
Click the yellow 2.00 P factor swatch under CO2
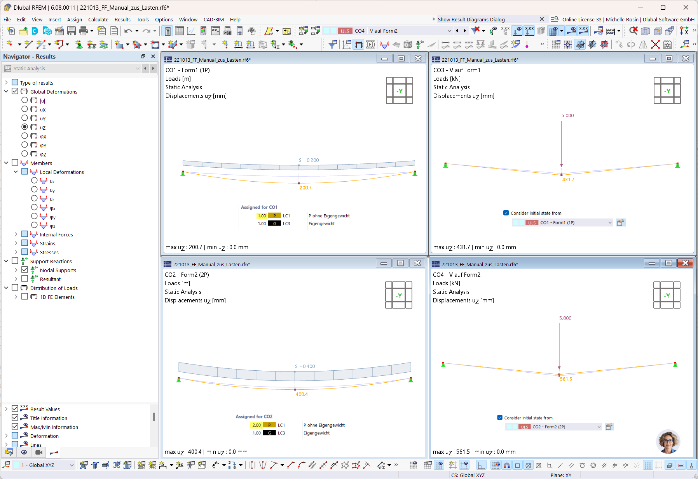click(257, 425)
